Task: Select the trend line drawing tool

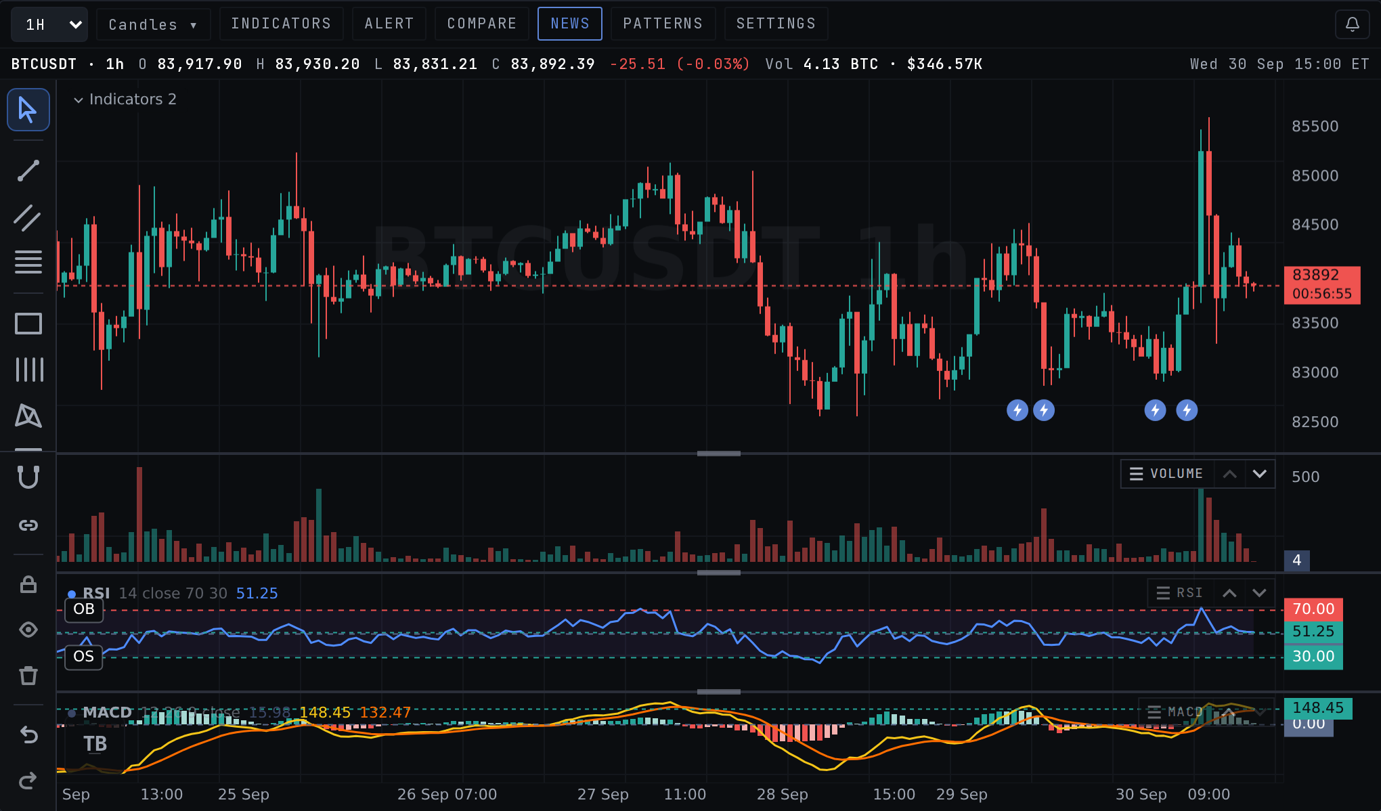Action: pos(28,171)
